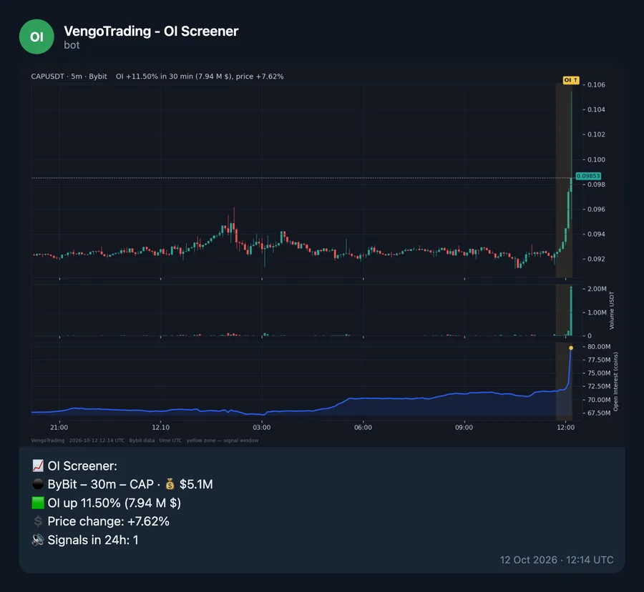644x592 pixels.
Task: Click the yellow 'OI ↑' signal badge
Action: coord(571,80)
